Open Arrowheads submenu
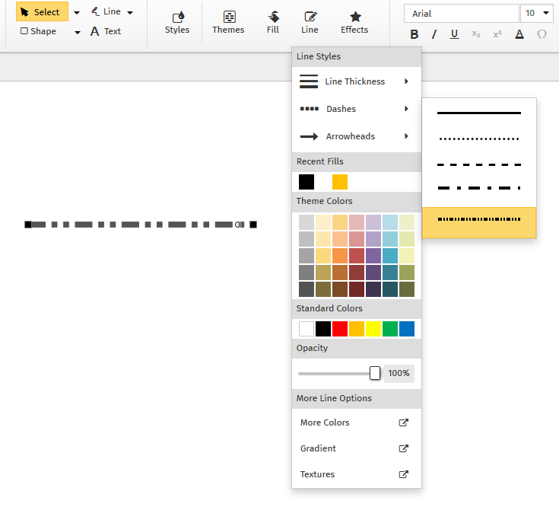Screen dimensions: 559x507 [x=355, y=136]
